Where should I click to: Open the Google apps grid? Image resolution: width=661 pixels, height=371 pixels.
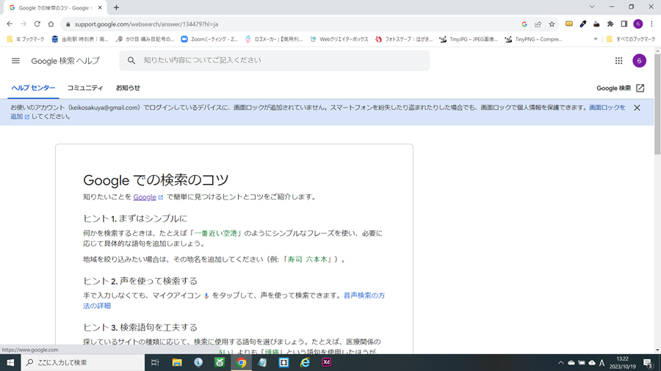[x=618, y=61]
